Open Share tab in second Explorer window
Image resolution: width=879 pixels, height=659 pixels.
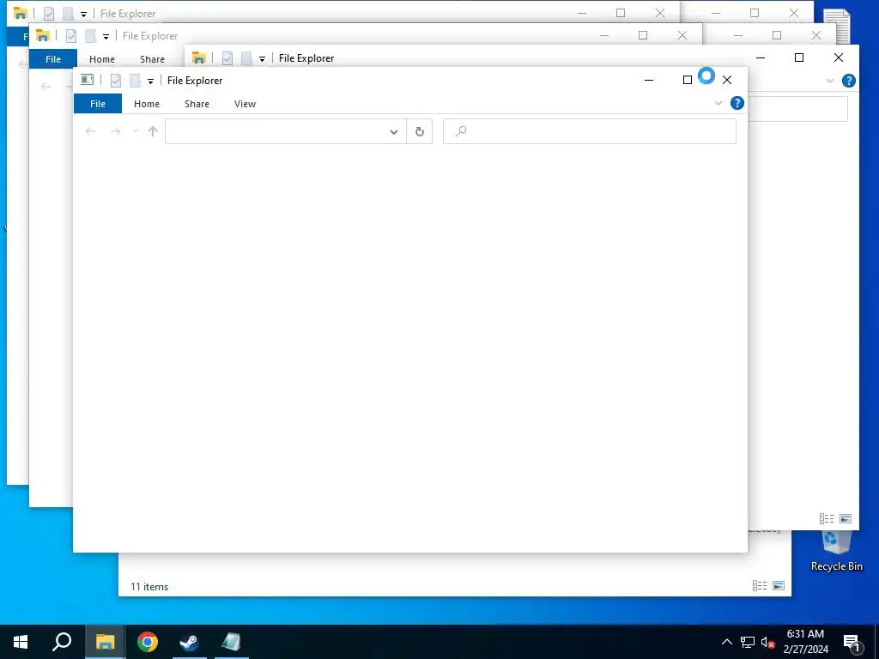(153, 59)
